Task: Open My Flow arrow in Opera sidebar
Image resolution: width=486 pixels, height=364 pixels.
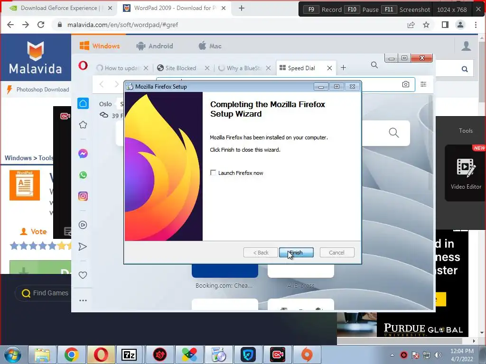Action: tap(83, 246)
